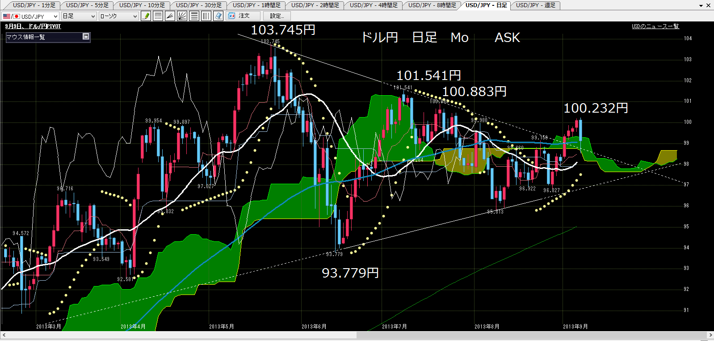
Task: Click the 2013年8月 date axis label
Action: point(487,327)
